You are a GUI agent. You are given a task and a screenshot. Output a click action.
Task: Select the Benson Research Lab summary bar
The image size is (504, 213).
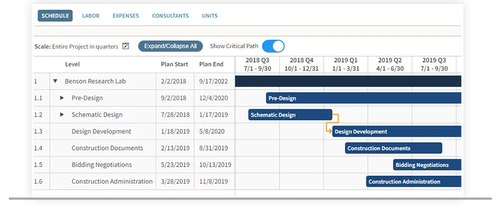coord(348,81)
